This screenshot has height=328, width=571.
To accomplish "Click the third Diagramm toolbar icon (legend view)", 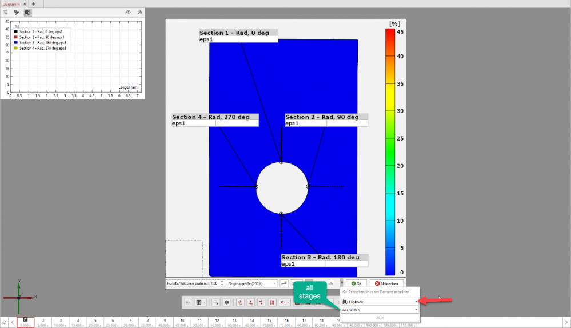I will pos(27,12).
